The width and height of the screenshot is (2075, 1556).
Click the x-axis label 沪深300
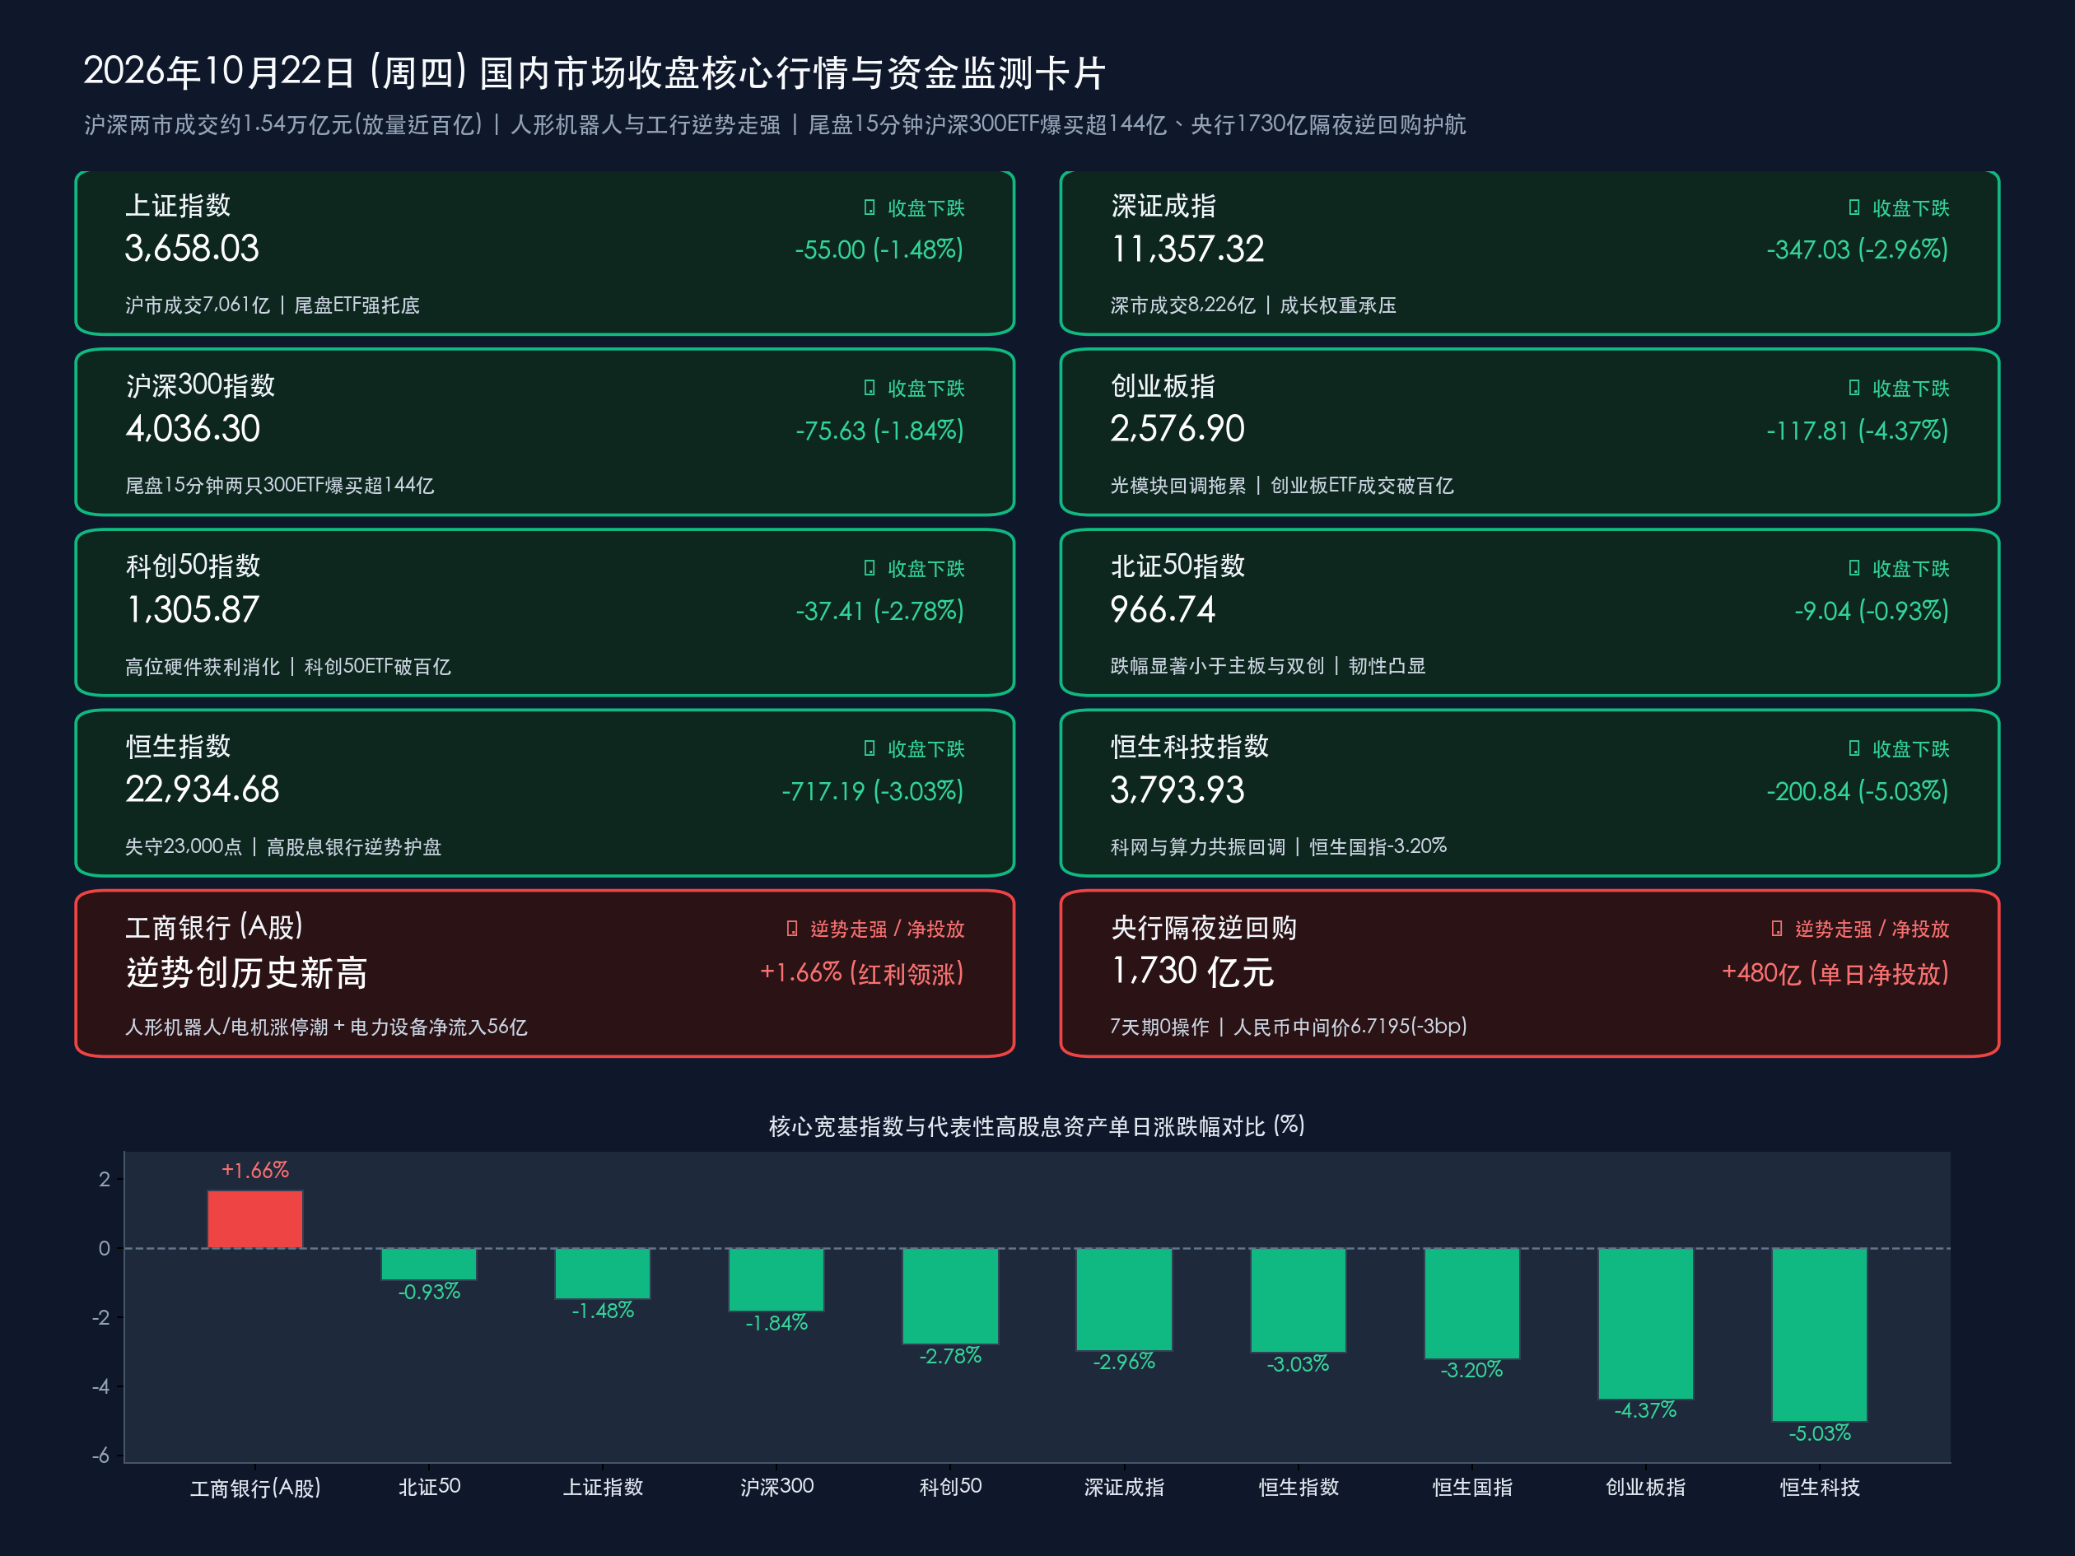click(x=776, y=1487)
